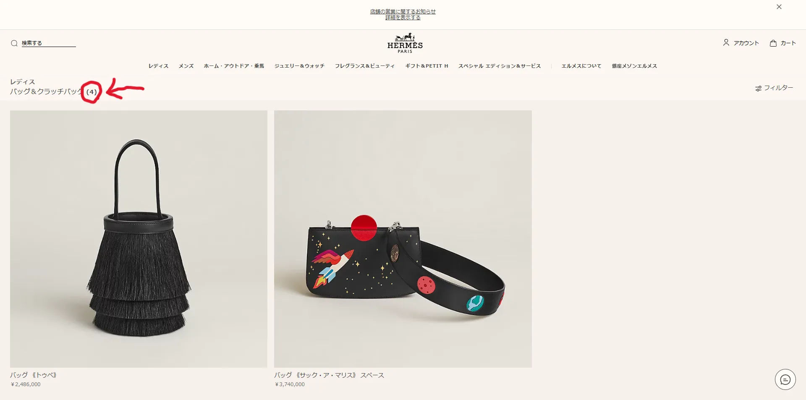This screenshot has height=400, width=806.
Task: Open the filter sliders icon
Action: (758, 88)
